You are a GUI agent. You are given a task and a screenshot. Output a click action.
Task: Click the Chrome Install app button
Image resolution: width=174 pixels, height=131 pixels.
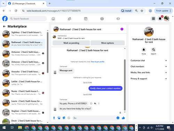click(126, 11)
